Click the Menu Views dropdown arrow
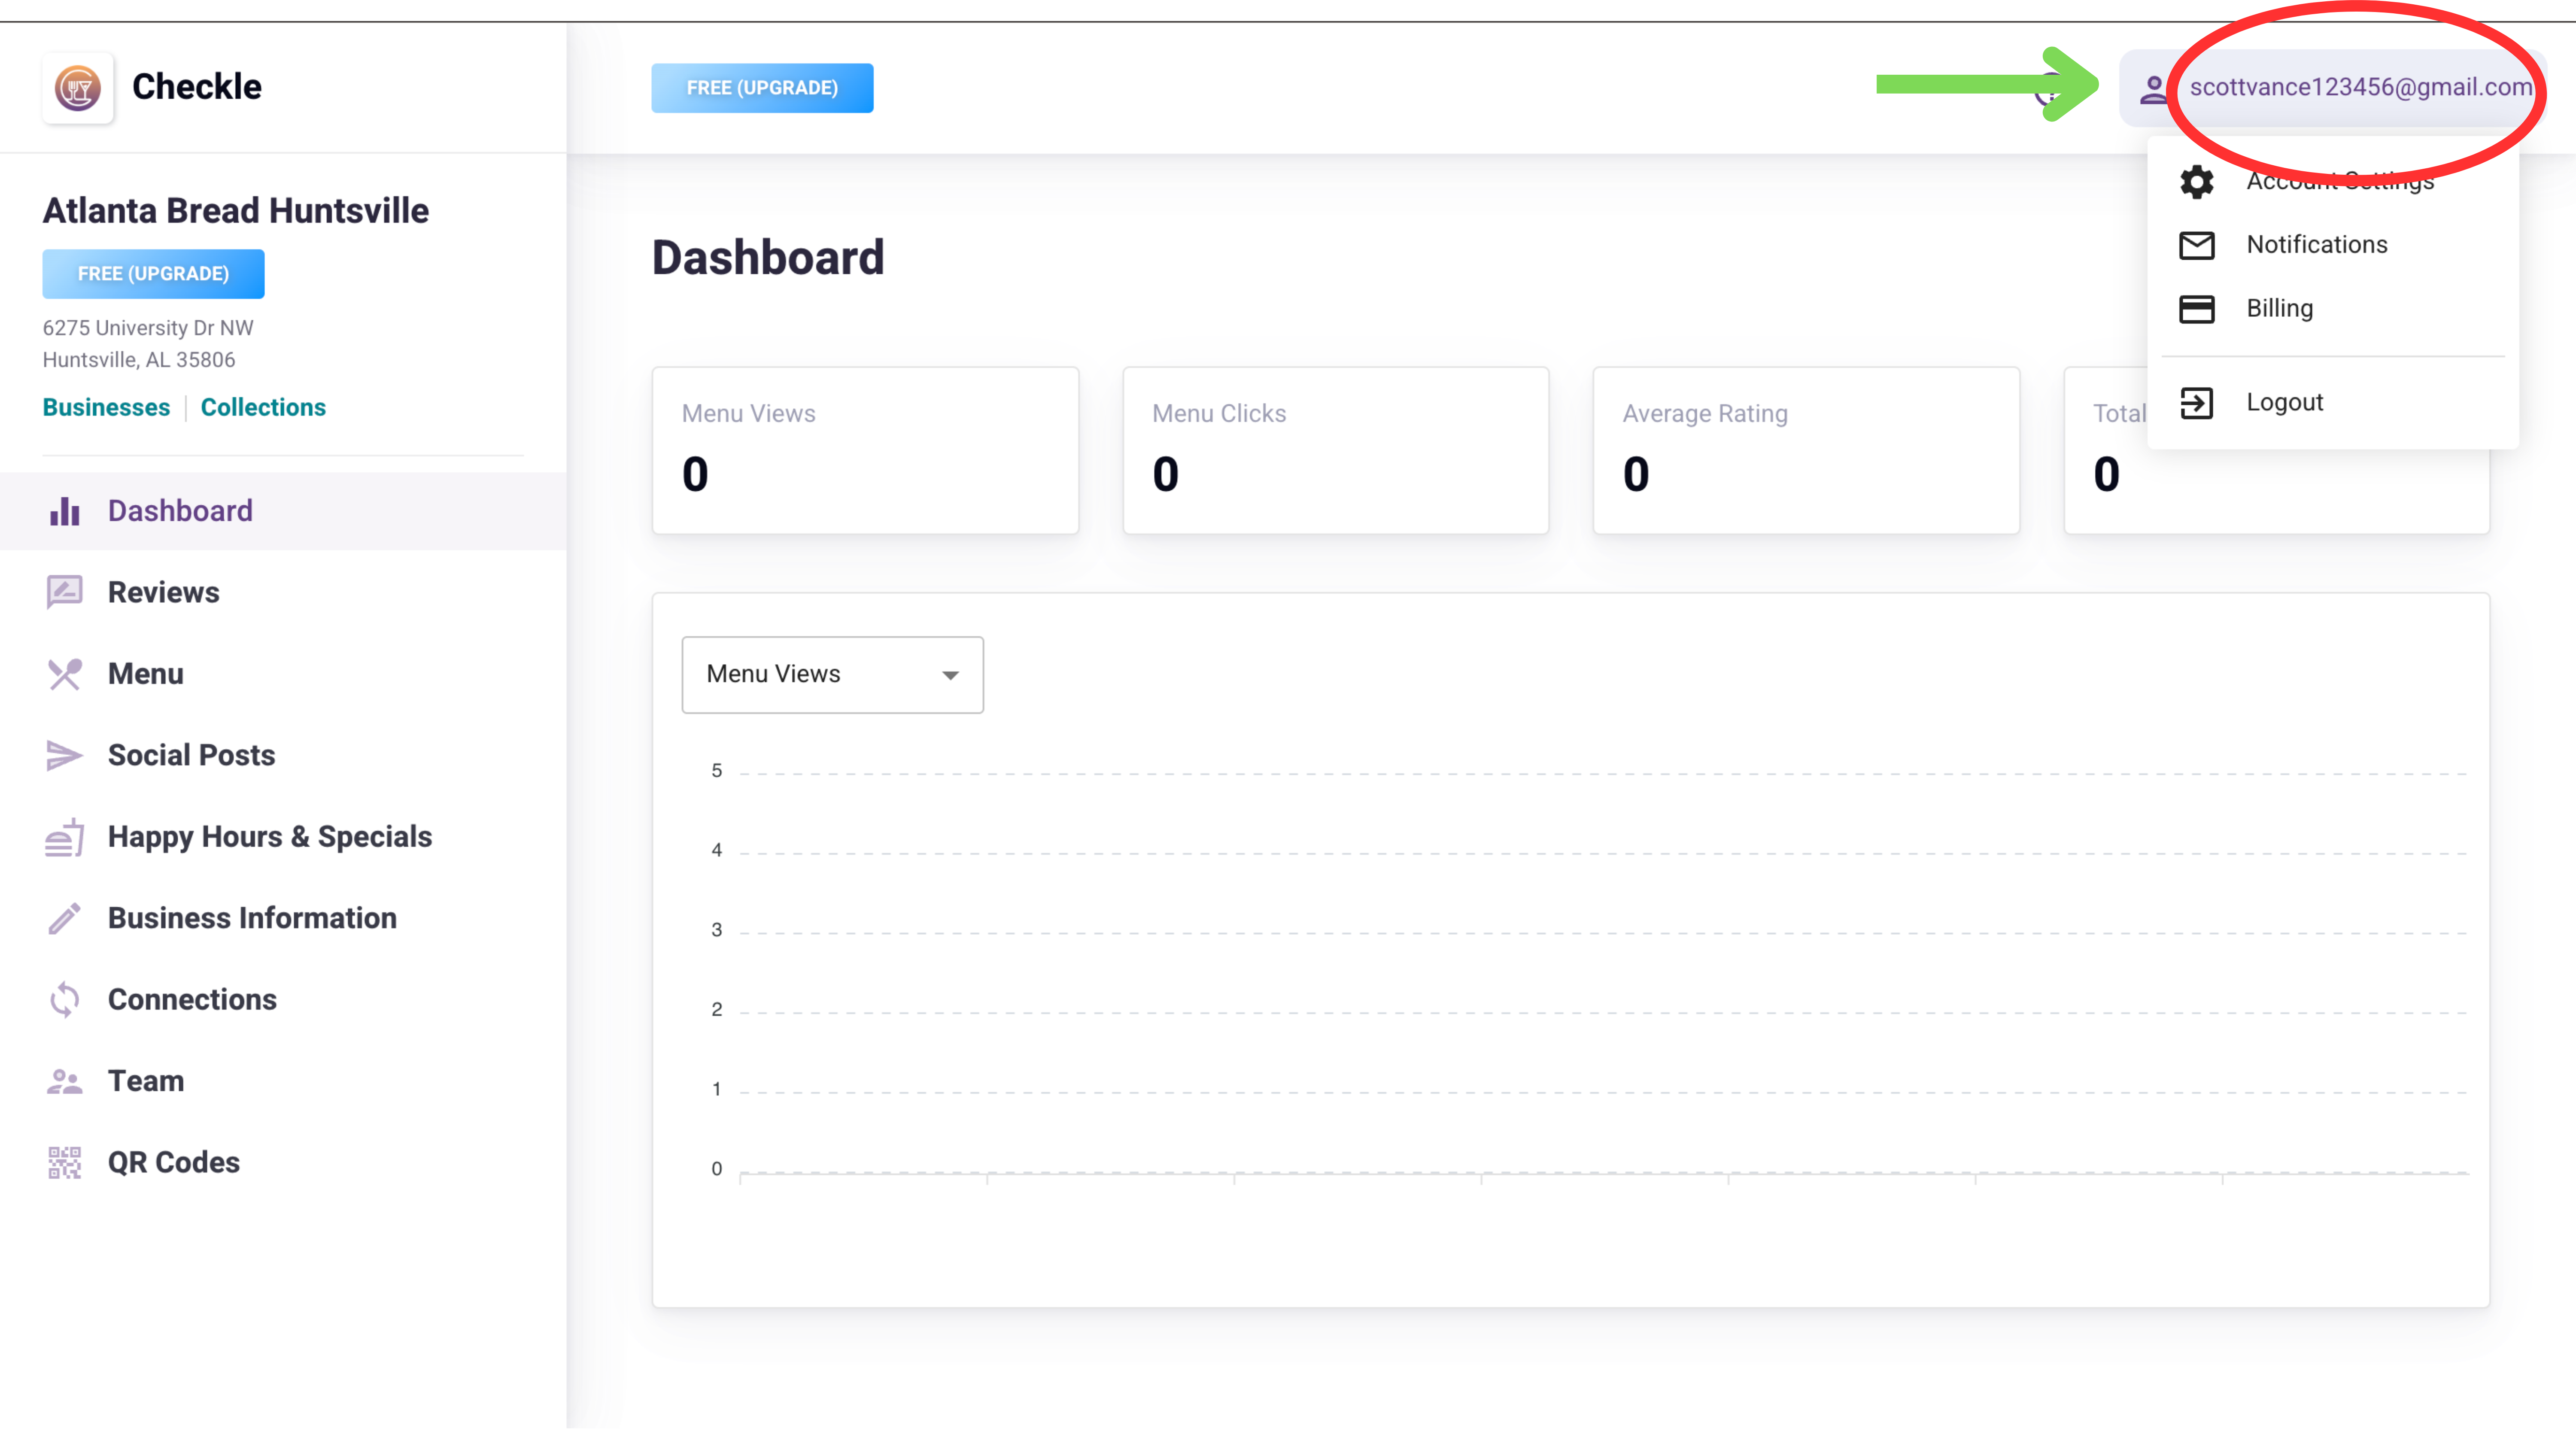 [x=950, y=676]
